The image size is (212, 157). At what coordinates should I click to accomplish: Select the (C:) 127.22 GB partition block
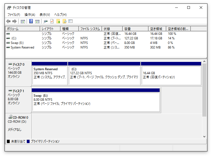click(x=104, y=73)
